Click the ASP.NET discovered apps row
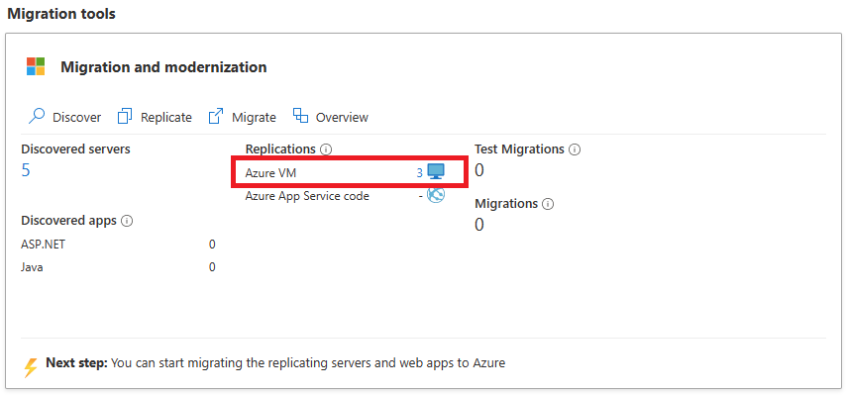The height and width of the screenshot is (396, 846). click(118, 245)
